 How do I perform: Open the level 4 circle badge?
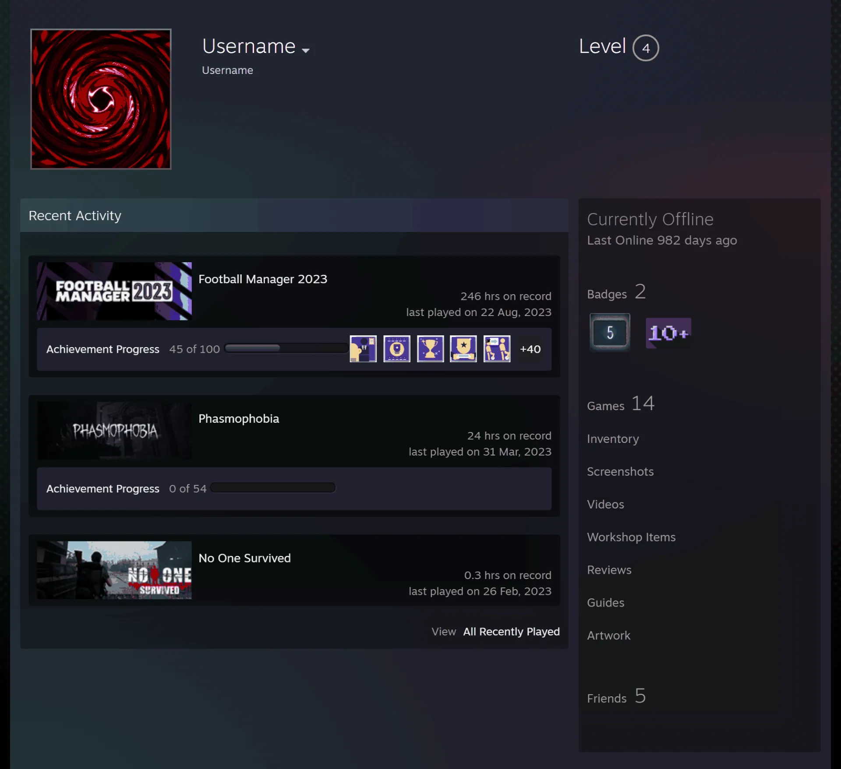[x=646, y=48]
